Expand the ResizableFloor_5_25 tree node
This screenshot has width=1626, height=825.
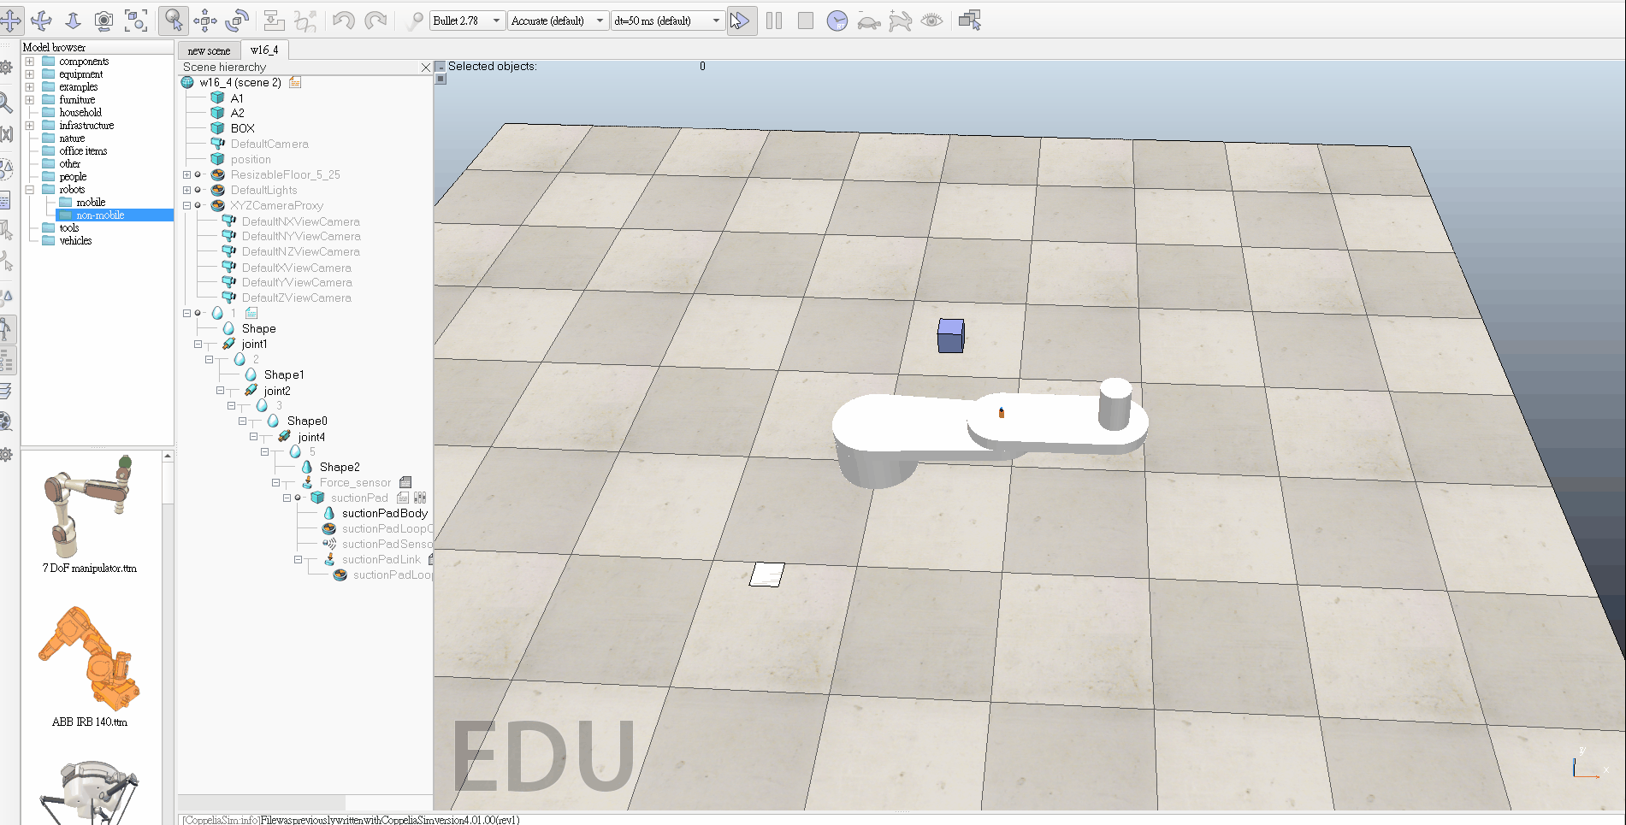tap(186, 175)
